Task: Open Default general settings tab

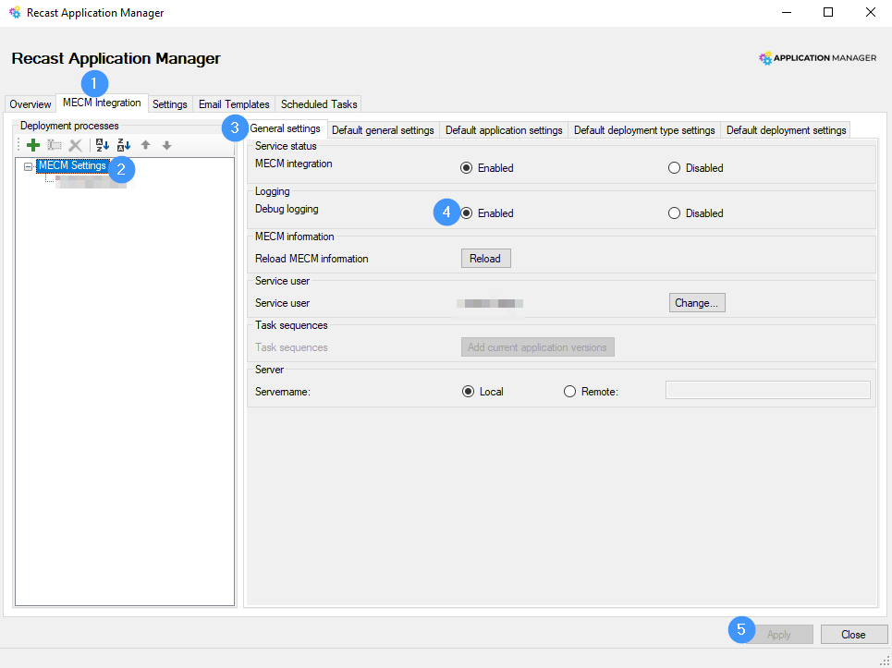Action: [x=383, y=130]
